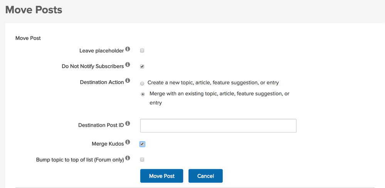The height and width of the screenshot is (188, 385).
Task: Check Bump topic to top of list box
Action: coord(142,160)
